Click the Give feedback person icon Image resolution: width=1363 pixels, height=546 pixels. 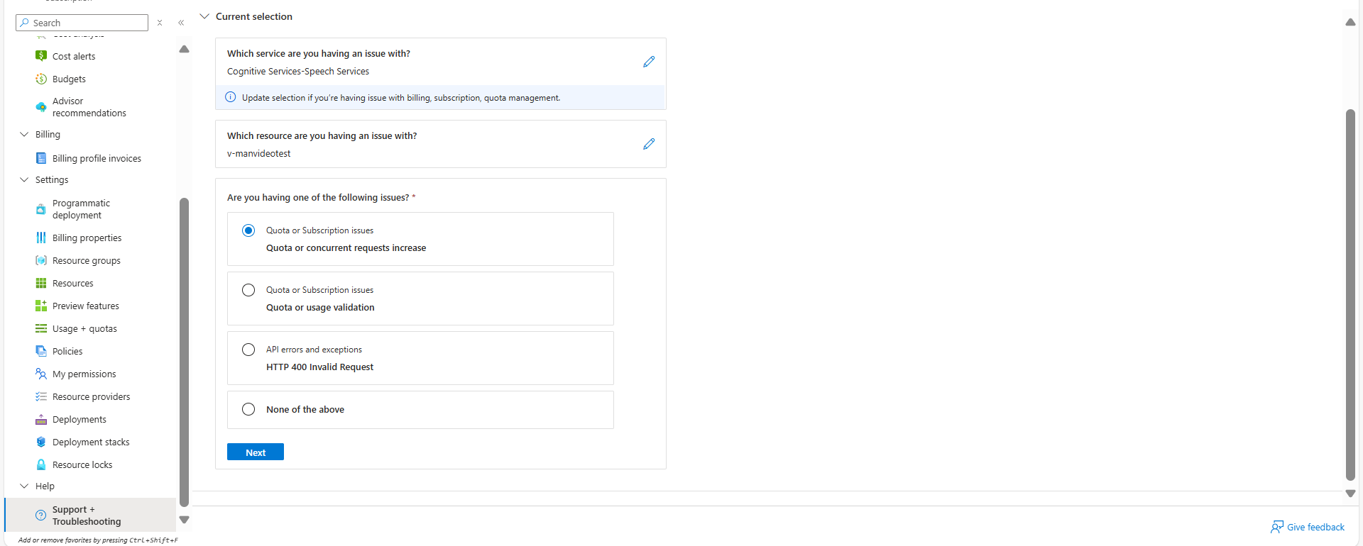(1277, 527)
